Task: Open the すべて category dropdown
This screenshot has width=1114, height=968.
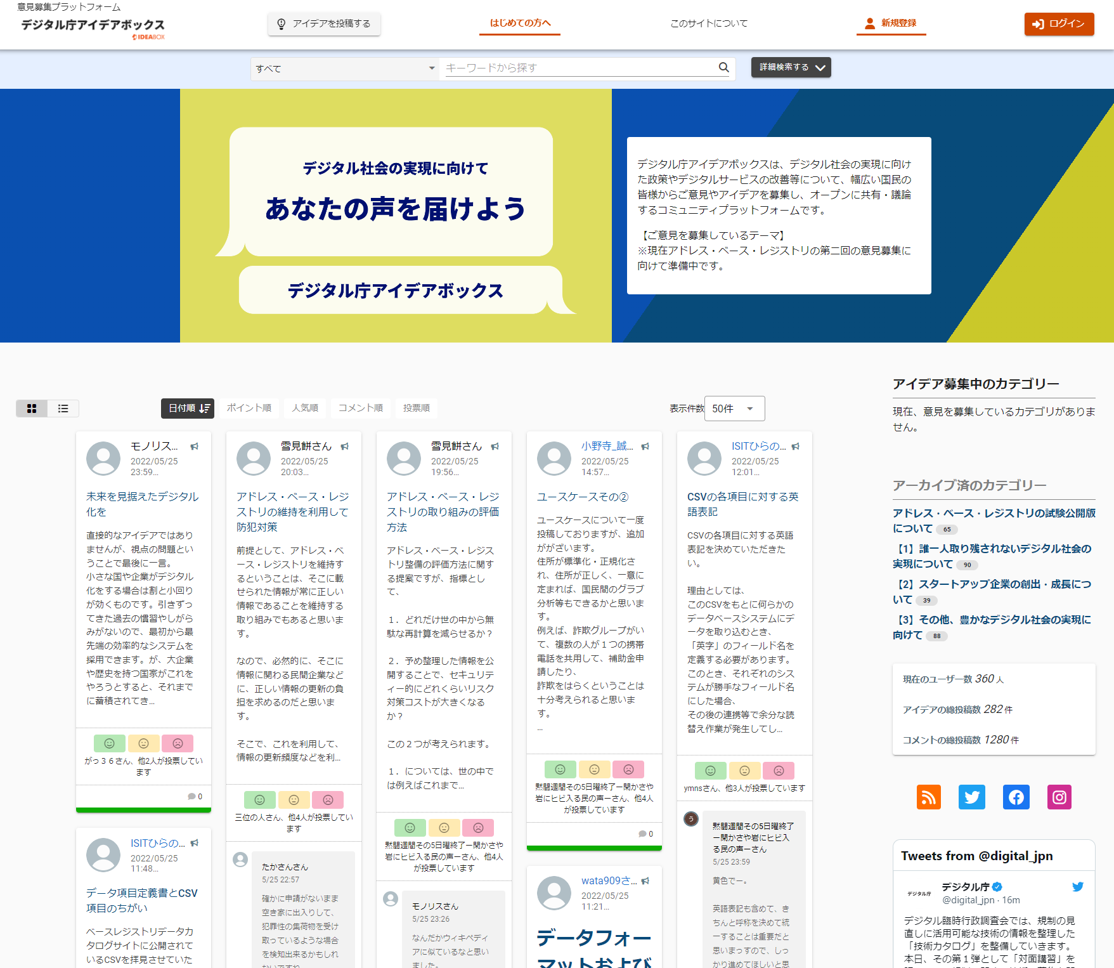Action: 346,69
